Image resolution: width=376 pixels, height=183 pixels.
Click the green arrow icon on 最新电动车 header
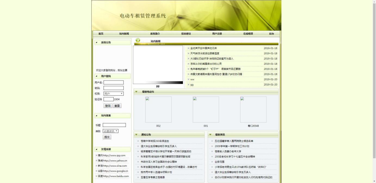[x=136, y=92]
